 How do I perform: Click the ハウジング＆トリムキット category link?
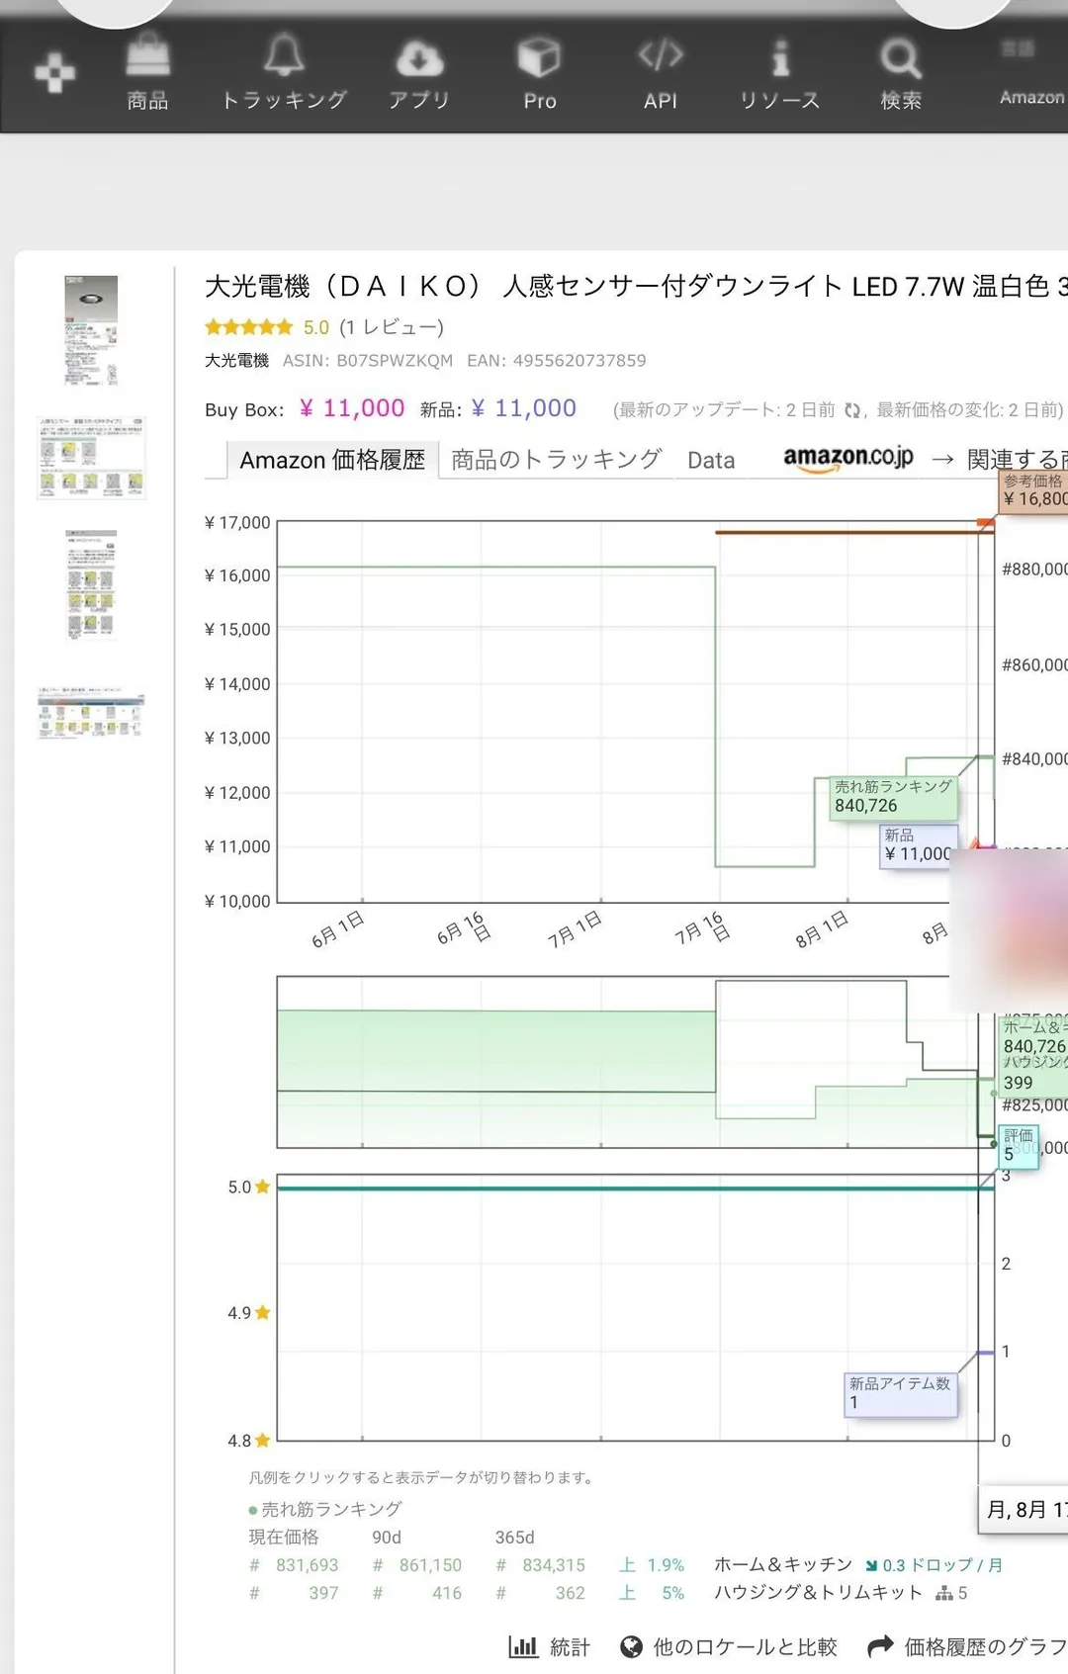pos(818,1593)
